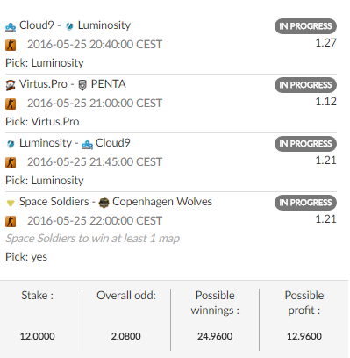
Task: Click the Copenhagen Wolves logo
Action: point(104,203)
